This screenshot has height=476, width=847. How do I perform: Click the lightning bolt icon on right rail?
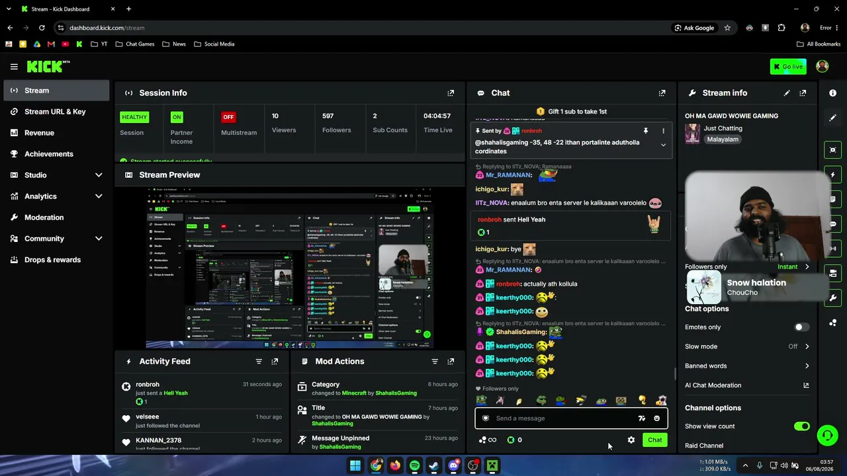(832, 175)
